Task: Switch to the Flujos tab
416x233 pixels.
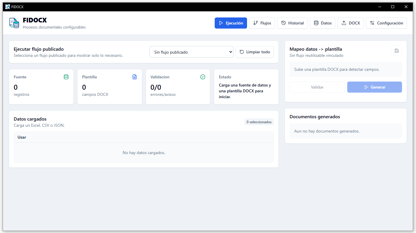Action: (262, 23)
